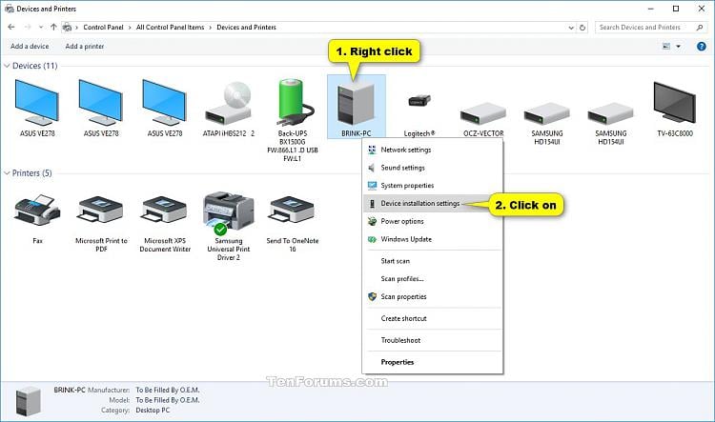The height and width of the screenshot is (422, 715).
Task: Open Control Panel breadcrumb link
Action: click(x=103, y=28)
